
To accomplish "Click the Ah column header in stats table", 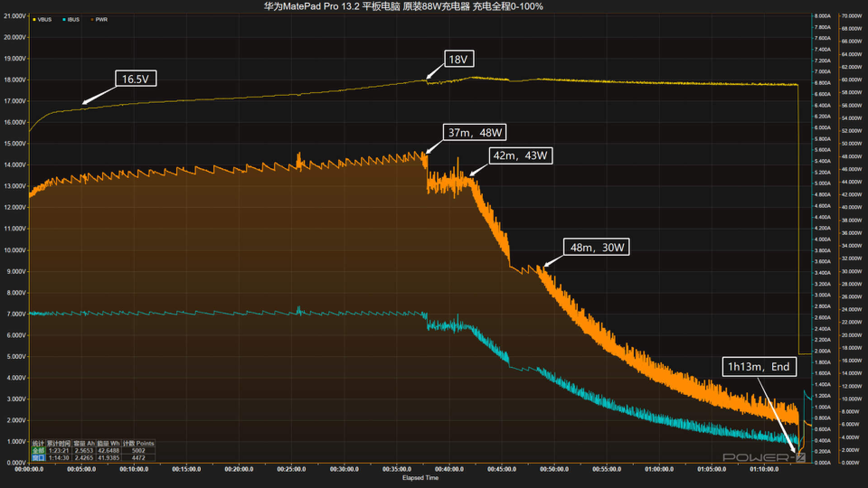I will click(84, 443).
